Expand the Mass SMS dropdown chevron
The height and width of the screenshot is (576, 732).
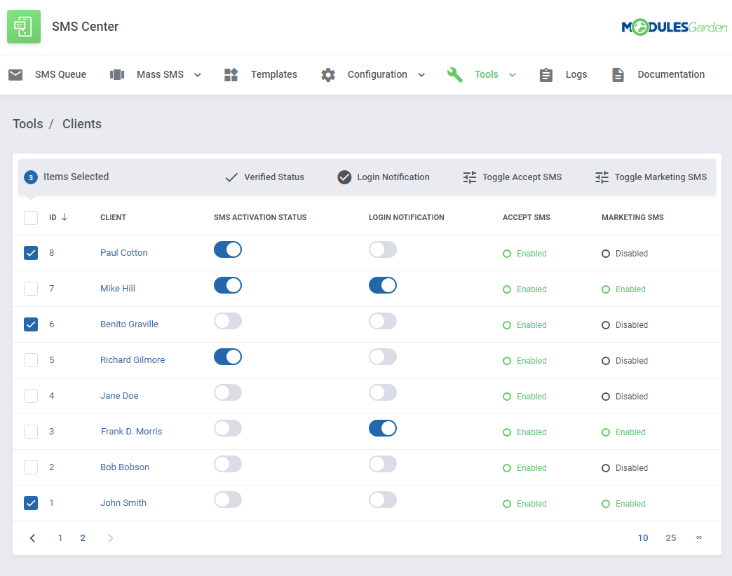198,75
